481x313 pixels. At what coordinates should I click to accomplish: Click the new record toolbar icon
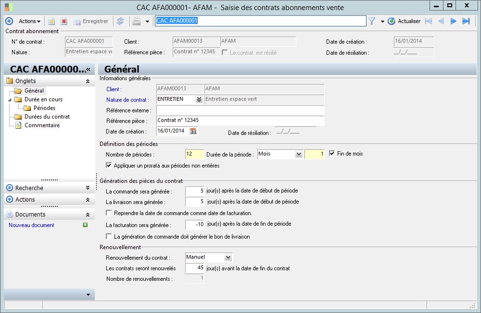pyautogui.click(x=51, y=21)
